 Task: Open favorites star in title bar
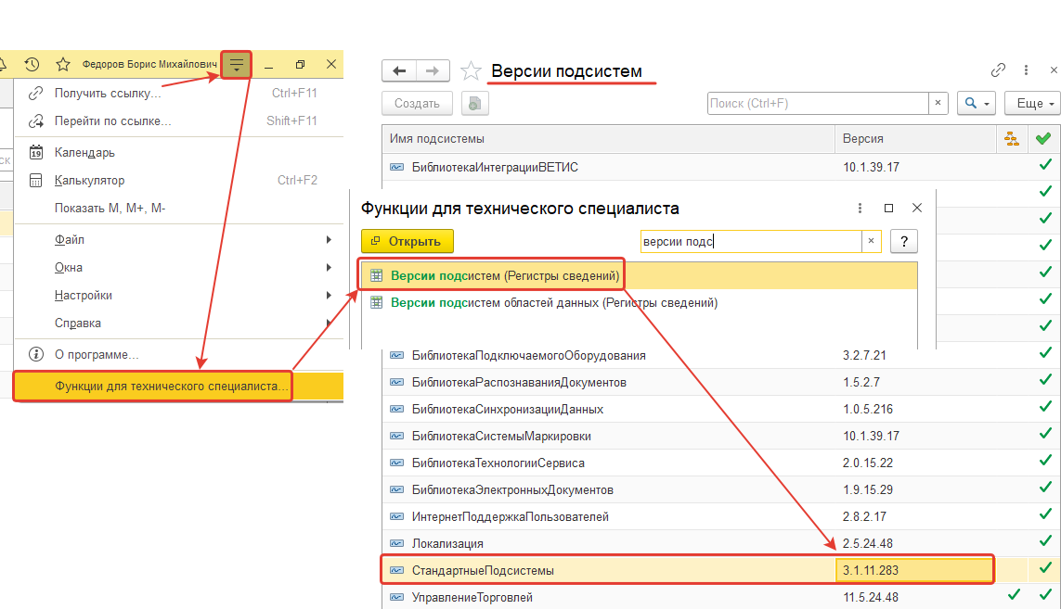pos(63,64)
